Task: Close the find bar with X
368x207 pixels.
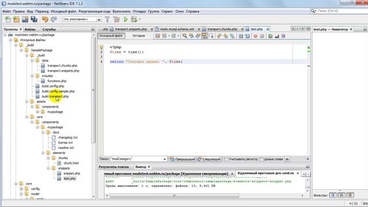Action: 308,159
